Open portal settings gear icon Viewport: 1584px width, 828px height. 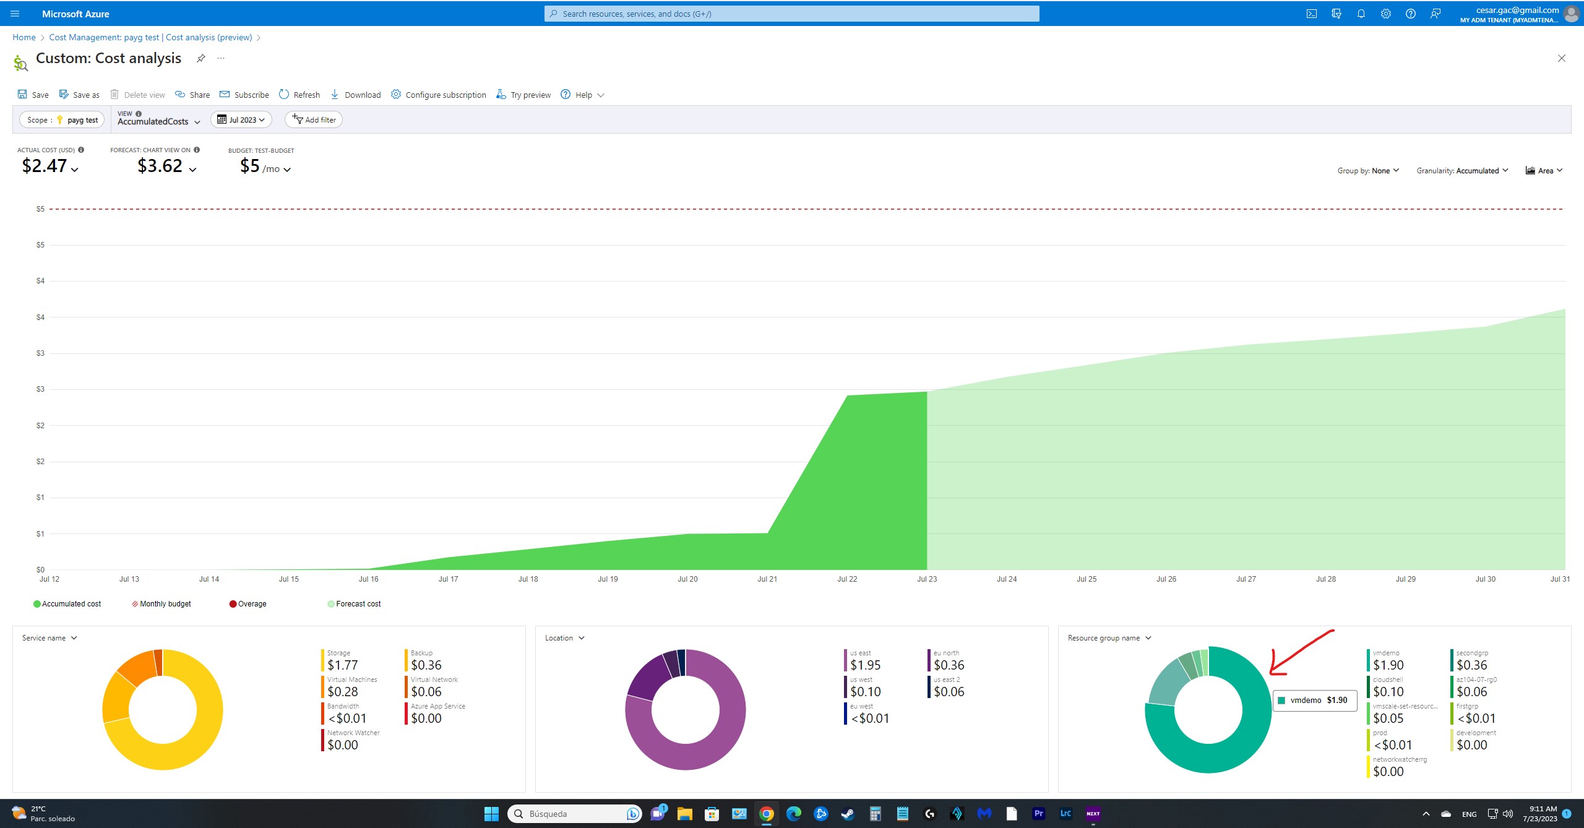pyautogui.click(x=1385, y=14)
